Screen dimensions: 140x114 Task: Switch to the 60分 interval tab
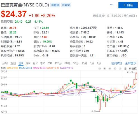tap(67, 63)
